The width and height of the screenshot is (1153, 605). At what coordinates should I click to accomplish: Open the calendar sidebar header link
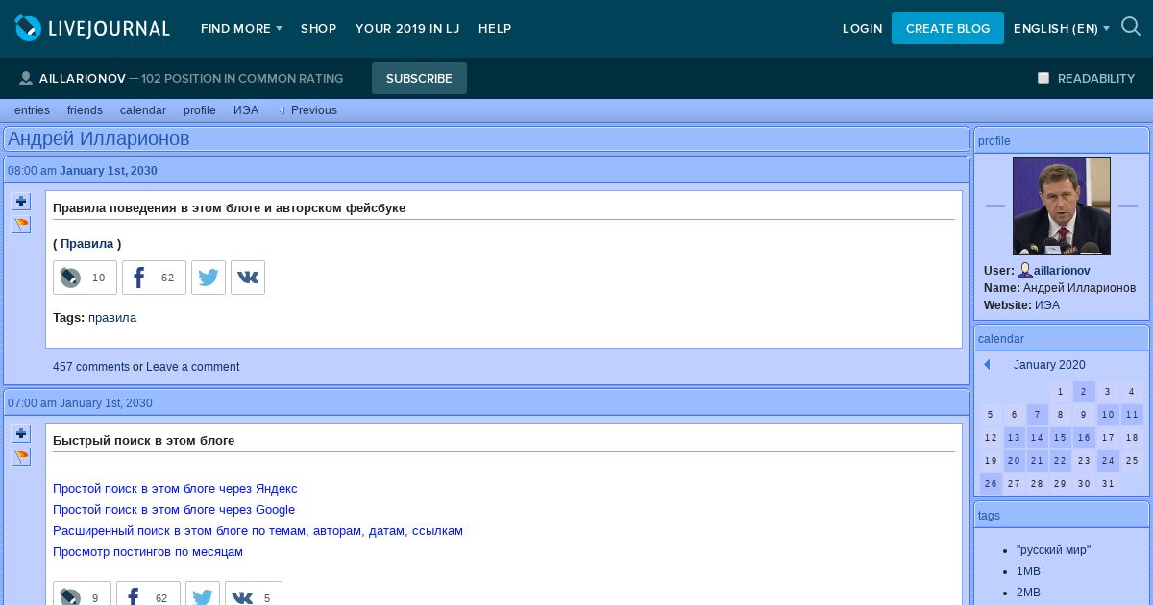pyautogui.click(x=1001, y=339)
